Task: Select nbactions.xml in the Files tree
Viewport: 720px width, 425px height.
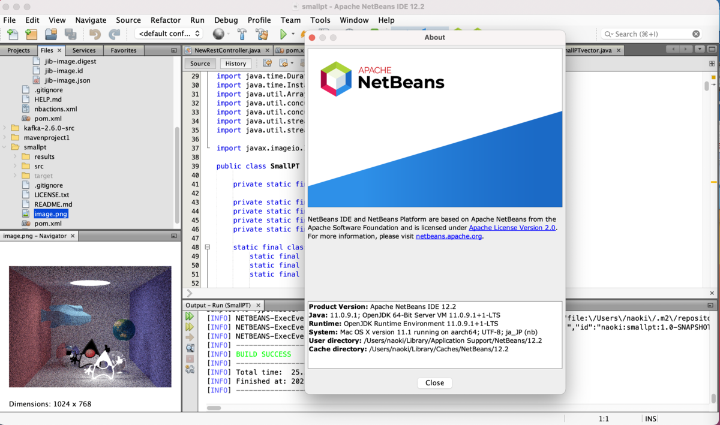Action: [x=55, y=109]
